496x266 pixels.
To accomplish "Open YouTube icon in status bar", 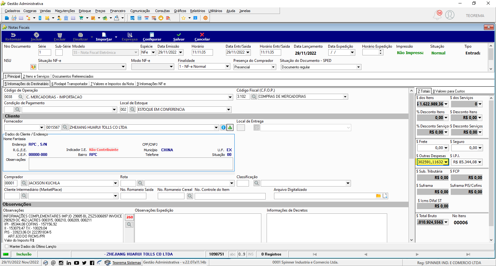I will [77, 263].
